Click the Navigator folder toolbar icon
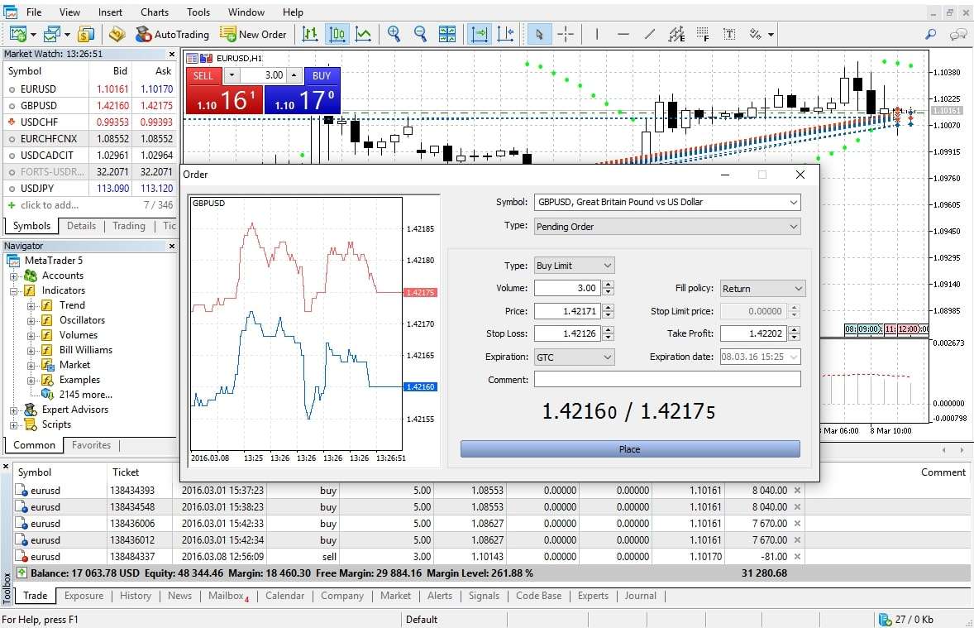This screenshot has width=974, height=628. [116, 34]
